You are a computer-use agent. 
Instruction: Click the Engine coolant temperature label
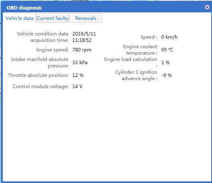pyautogui.click(x=140, y=50)
